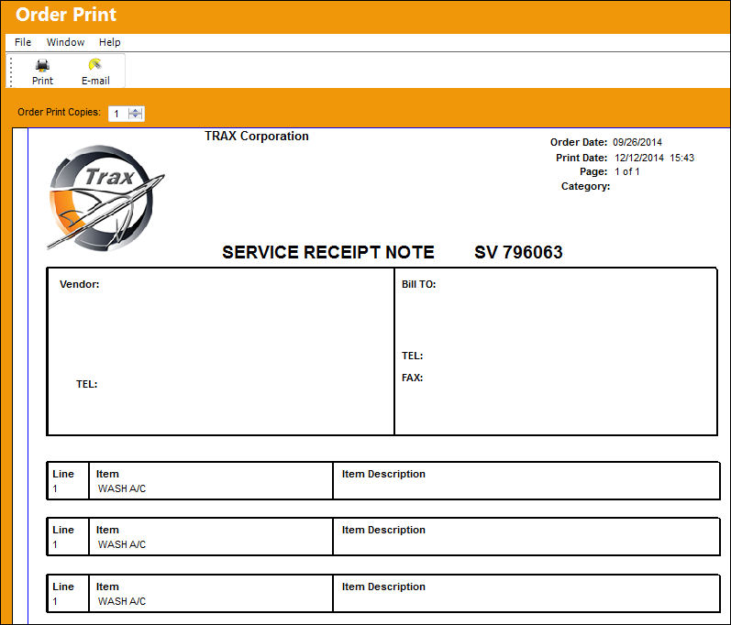Select the SERVICE RECEIPT NOTE heading
Viewport: 731px width, 625px height.
[x=328, y=252]
